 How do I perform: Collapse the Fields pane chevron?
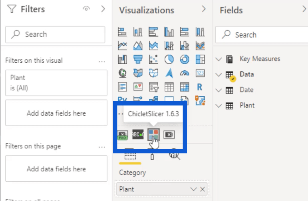coord(304,9)
